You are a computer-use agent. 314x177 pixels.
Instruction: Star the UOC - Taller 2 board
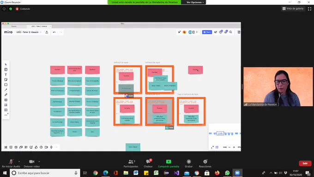(41, 32)
